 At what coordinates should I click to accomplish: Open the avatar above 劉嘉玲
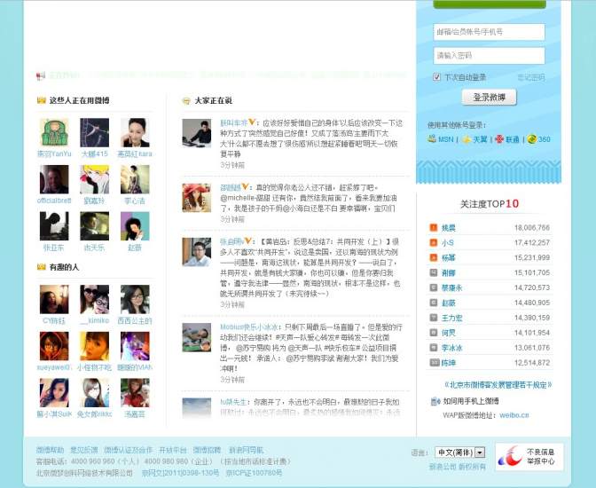point(95,179)
